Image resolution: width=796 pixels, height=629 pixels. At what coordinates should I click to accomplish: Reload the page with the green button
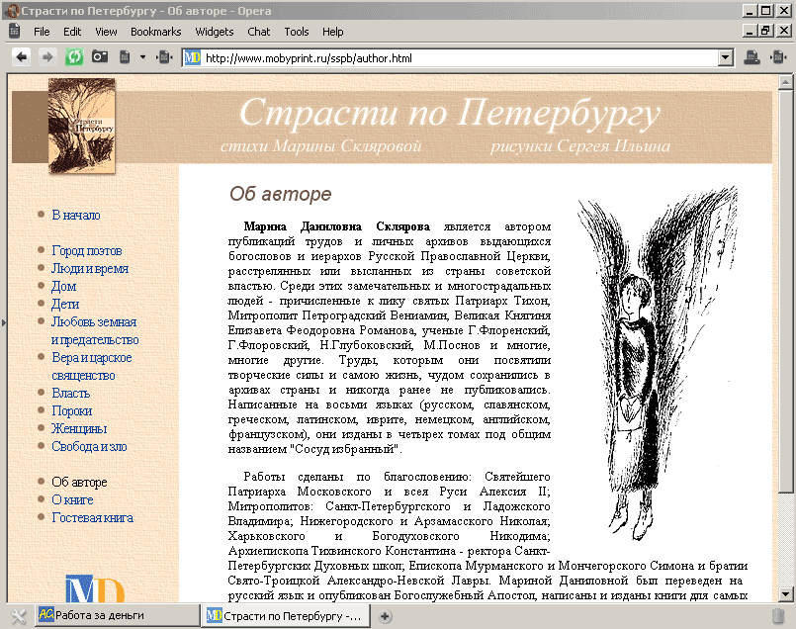coord(74,56)
